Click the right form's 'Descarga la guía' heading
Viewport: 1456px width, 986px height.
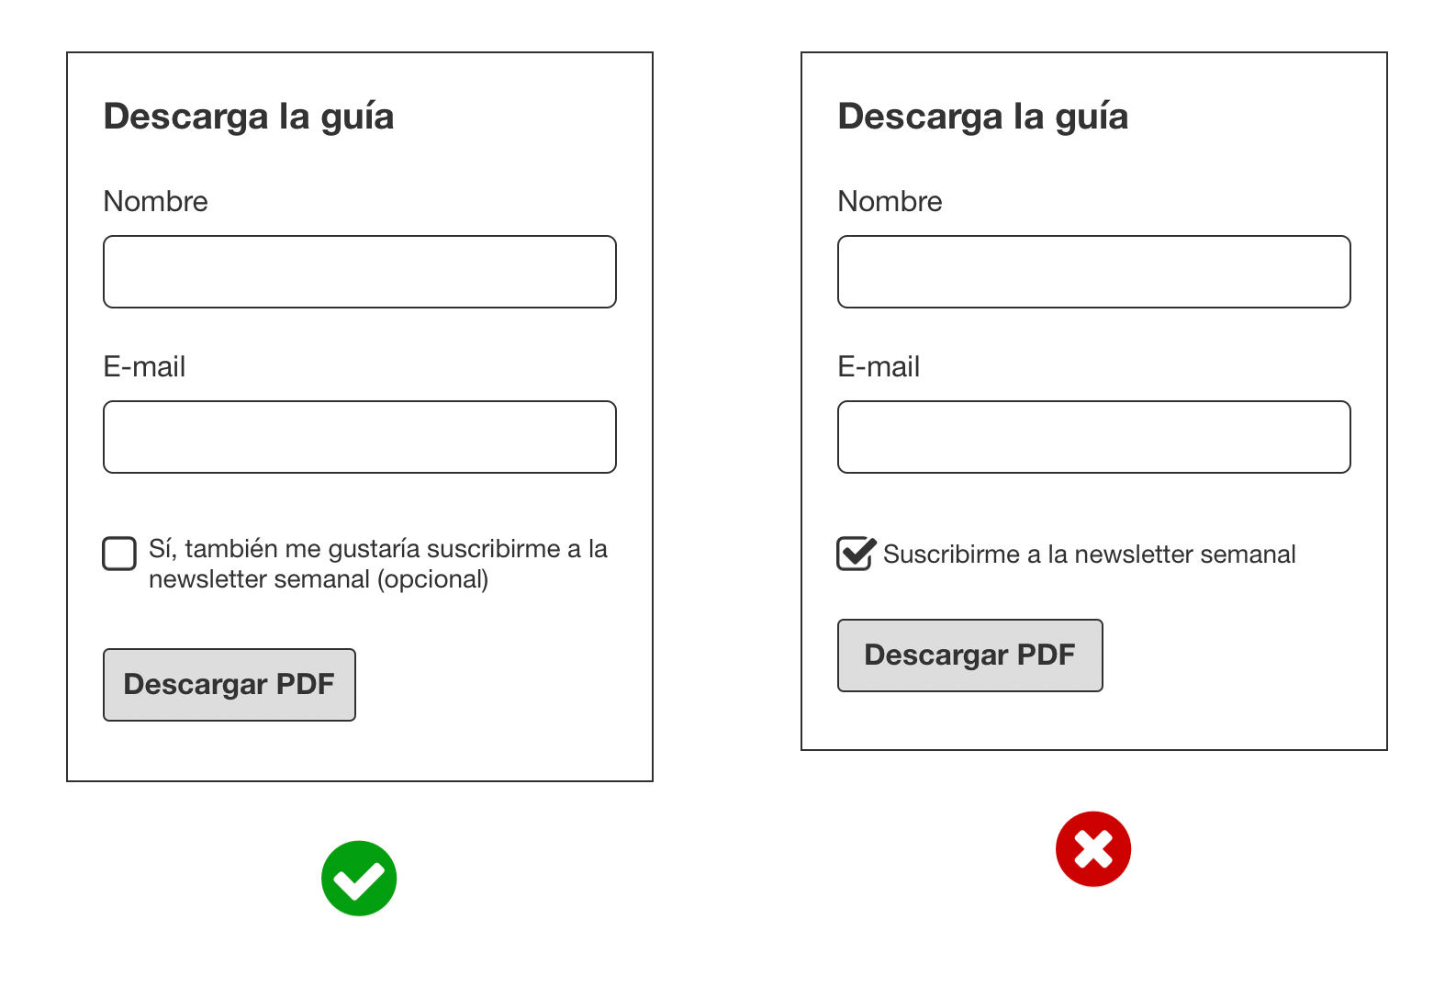pos(982,117)
